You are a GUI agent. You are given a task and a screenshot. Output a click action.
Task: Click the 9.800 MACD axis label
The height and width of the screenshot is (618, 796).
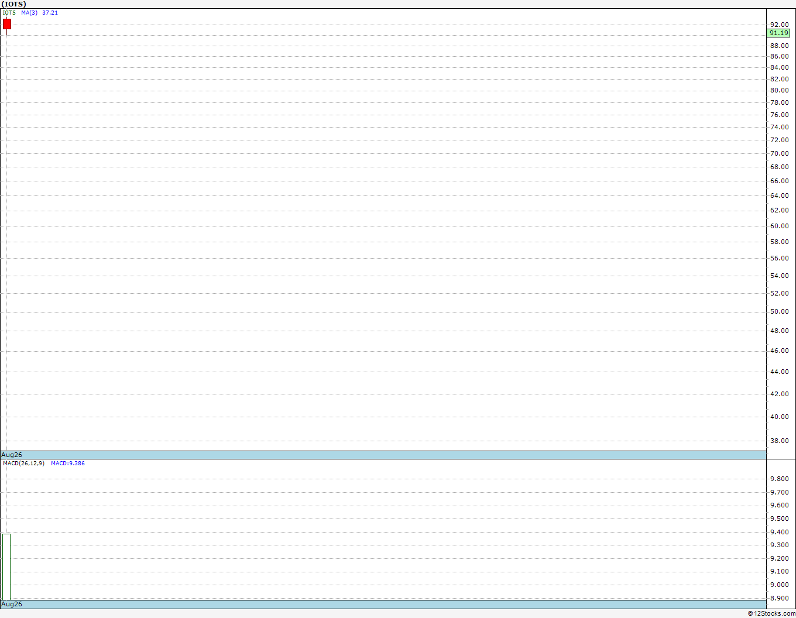[779, 479]
